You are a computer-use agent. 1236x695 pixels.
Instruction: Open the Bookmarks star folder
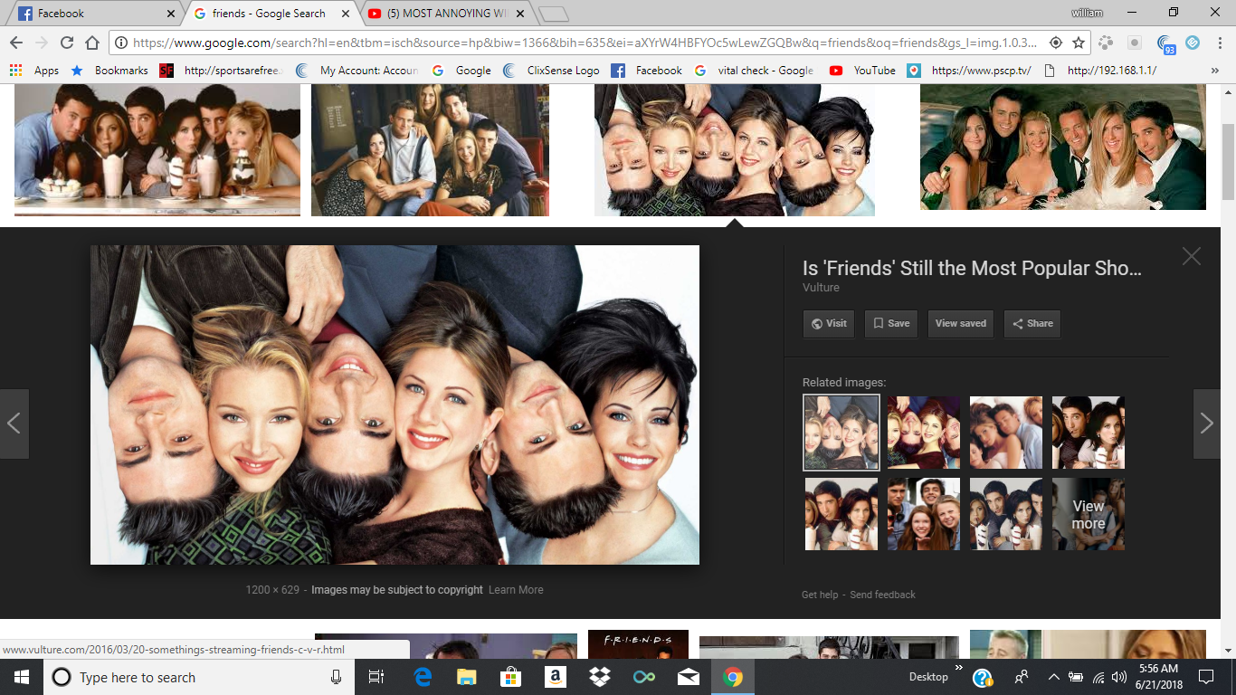point(109,71)
